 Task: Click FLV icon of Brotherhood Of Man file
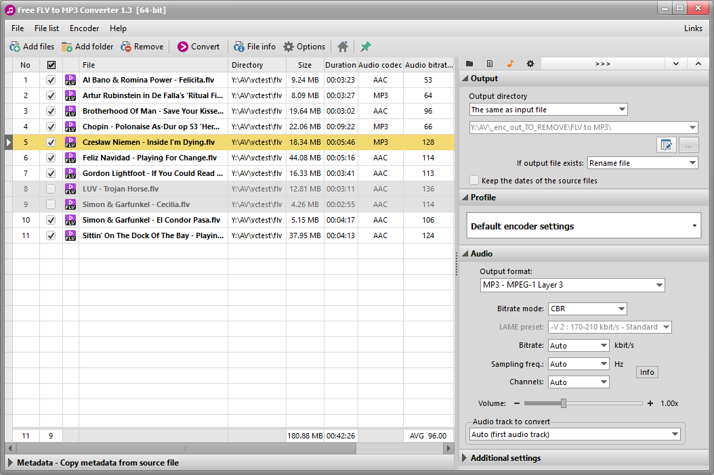point(70,111)
